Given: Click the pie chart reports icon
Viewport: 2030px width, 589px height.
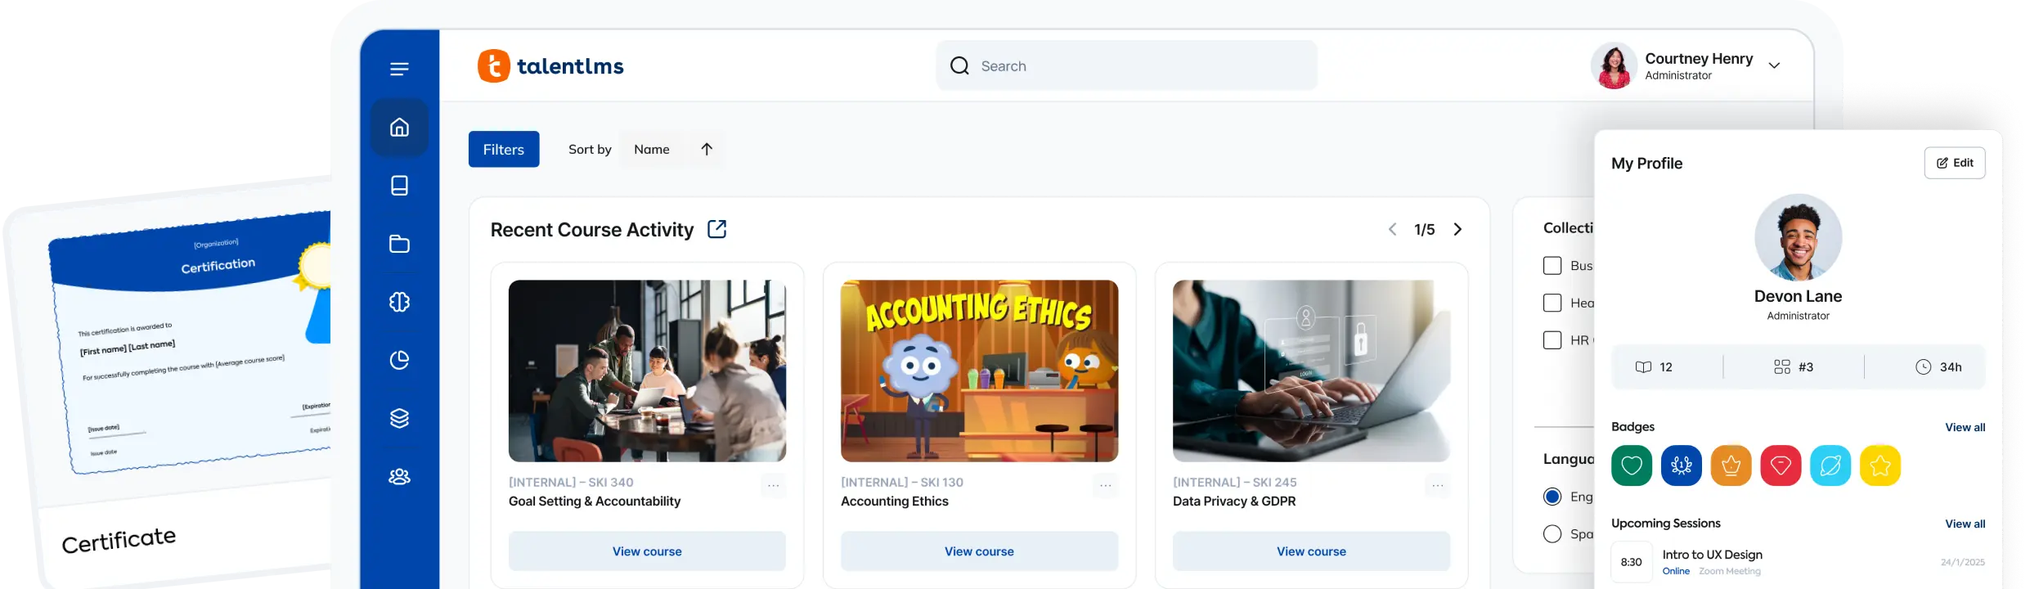Looking at the screenshot, I should click(399, 360).
